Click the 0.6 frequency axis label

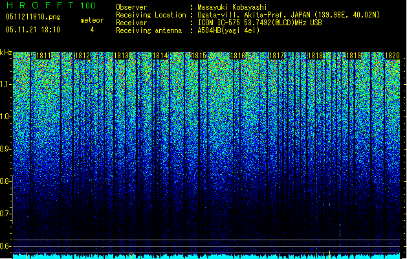[x=5, y=246]
